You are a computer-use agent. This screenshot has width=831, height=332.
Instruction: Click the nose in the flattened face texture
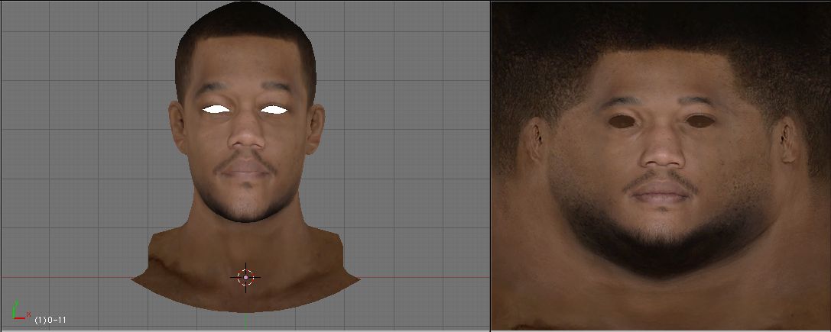661,151
